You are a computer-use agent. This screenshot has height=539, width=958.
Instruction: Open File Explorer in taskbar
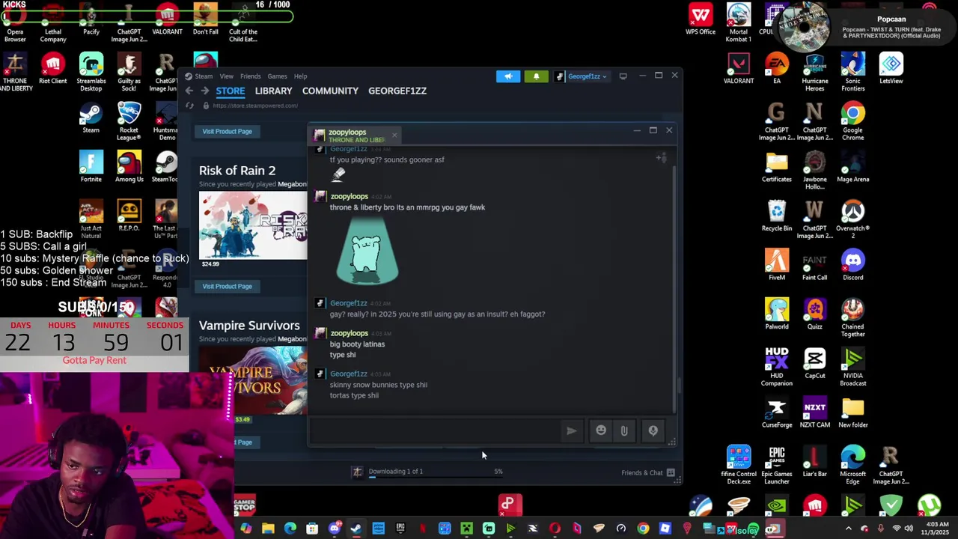tap(268, 529)
